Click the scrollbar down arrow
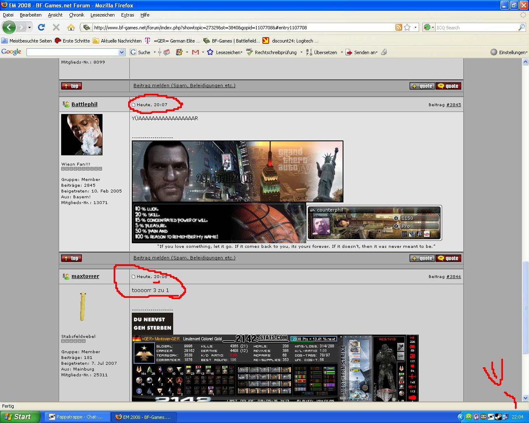The width and height of the screenshot is (529, 423). (x=525, y=398)
